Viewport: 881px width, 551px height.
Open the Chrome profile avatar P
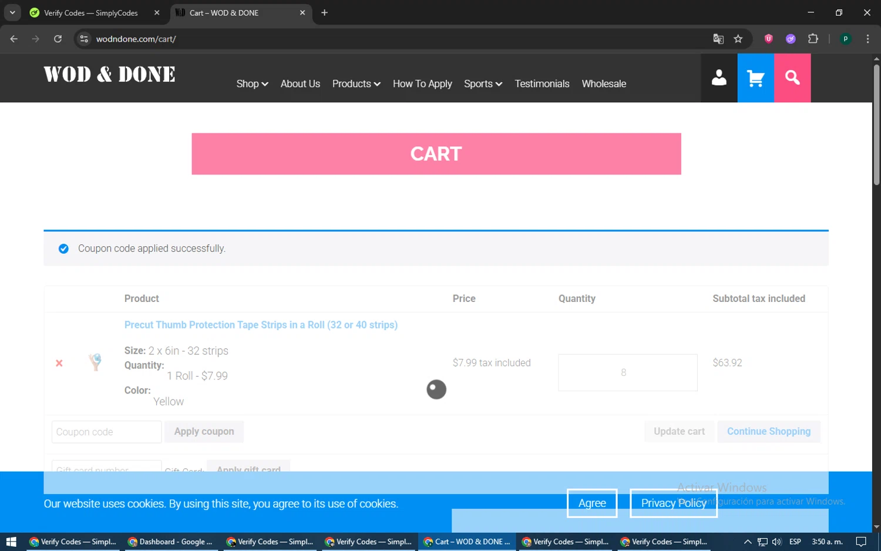coord(846,39)
